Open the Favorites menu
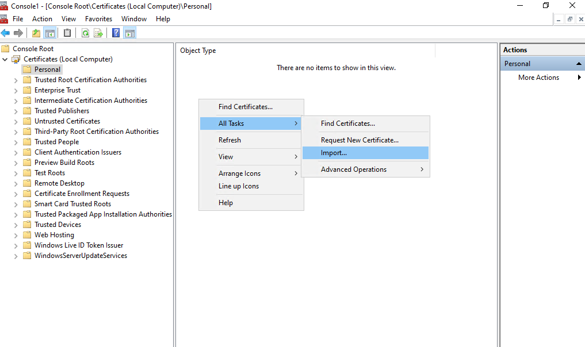 tap(98, 18)
